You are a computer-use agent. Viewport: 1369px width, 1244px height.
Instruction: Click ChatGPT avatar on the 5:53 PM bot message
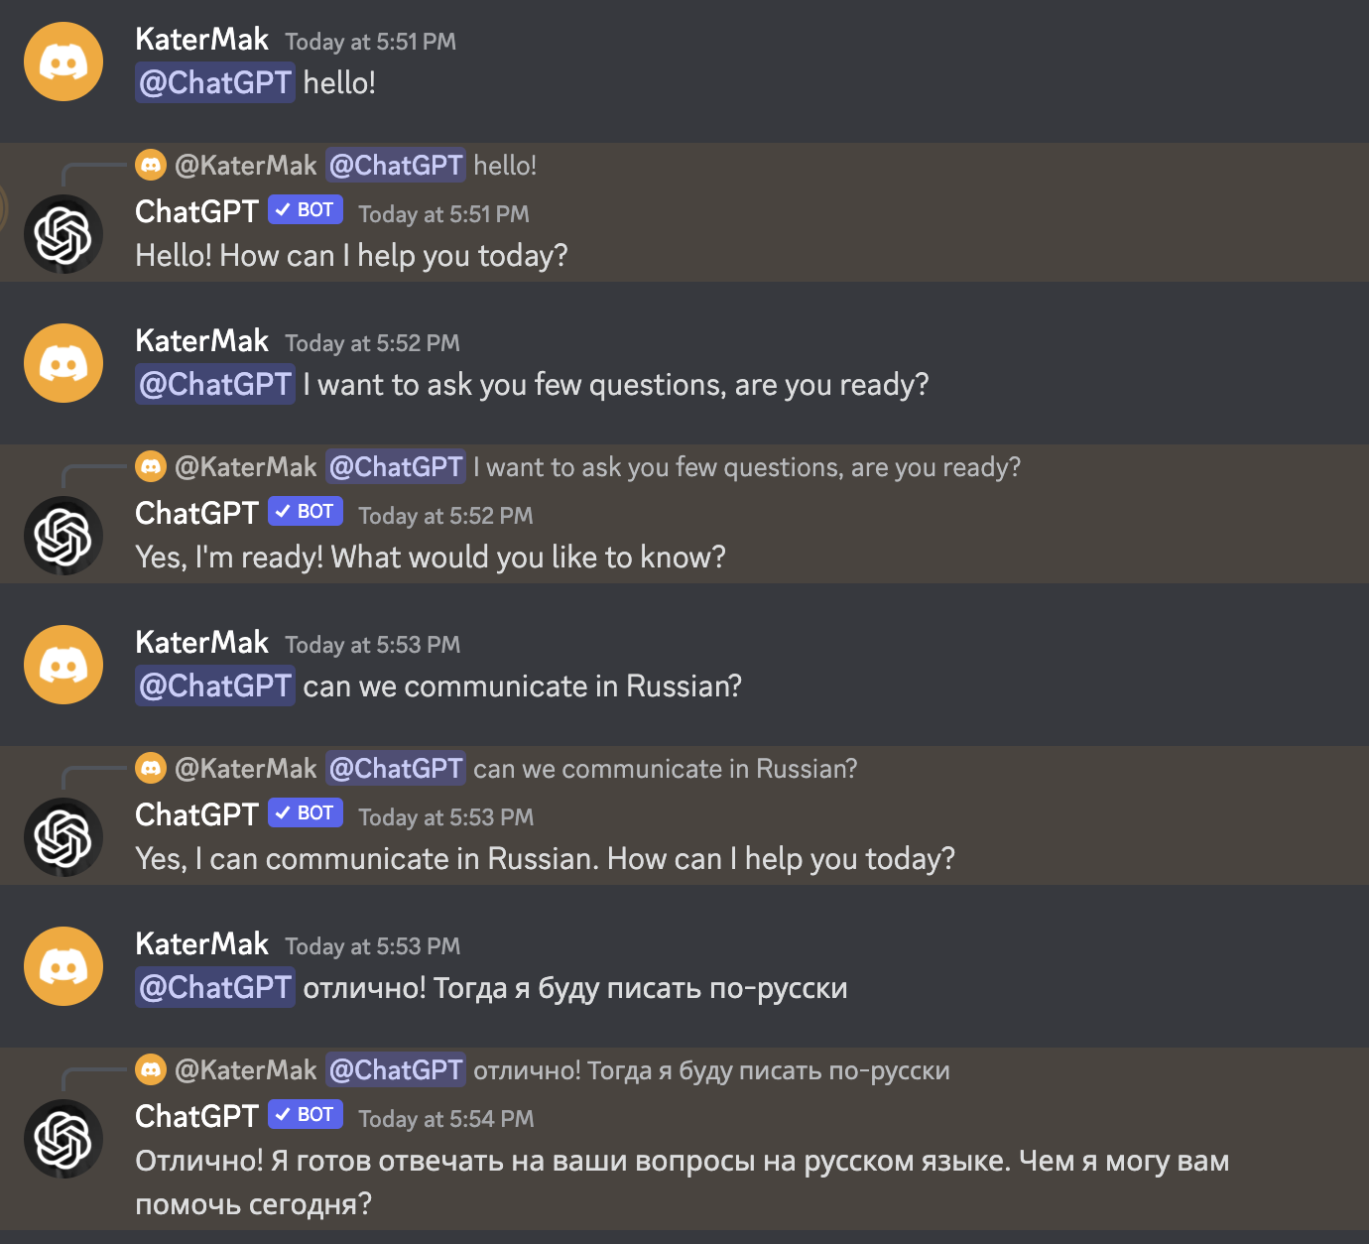point(62,836)
